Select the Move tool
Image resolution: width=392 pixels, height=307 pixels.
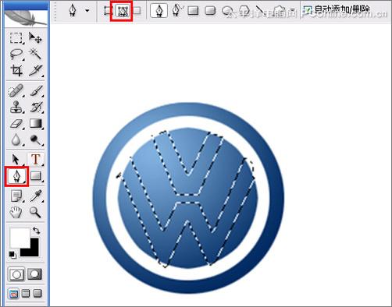click(35, 38)
